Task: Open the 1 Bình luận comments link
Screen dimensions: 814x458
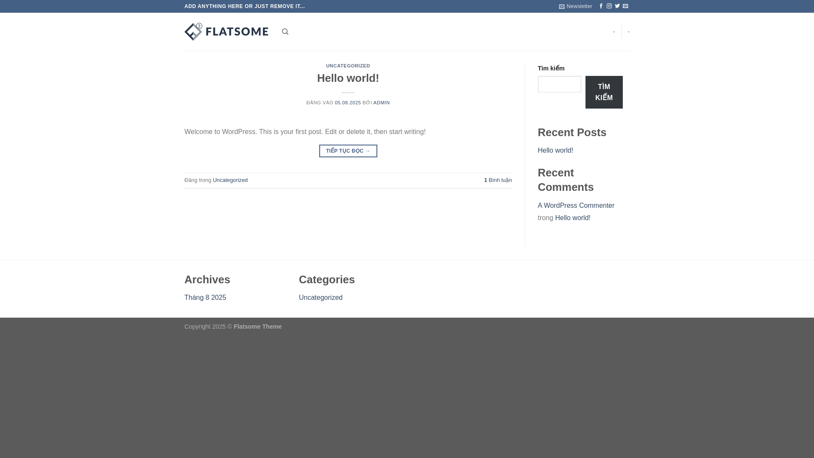Action: [498, 180]
